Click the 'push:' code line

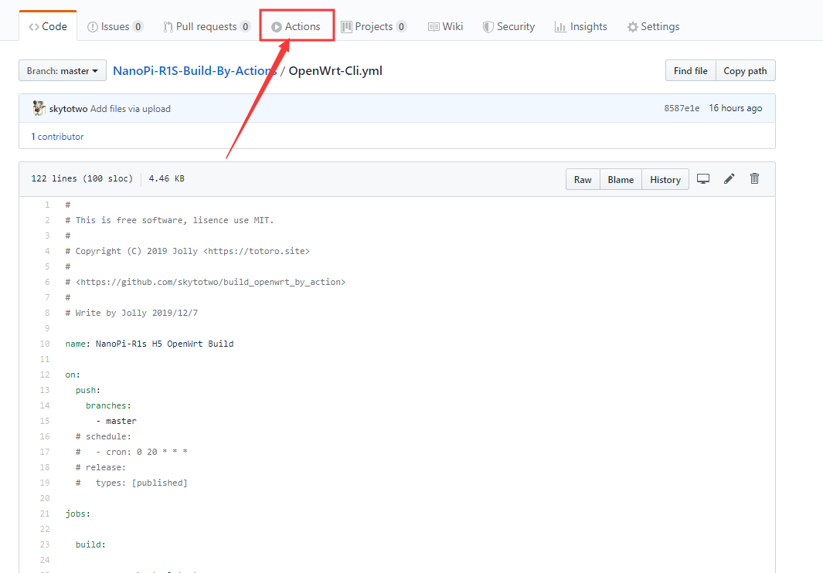coord(87,390)
